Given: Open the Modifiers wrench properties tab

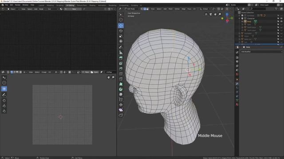Looking at the screenshot, I should point(237,83).
